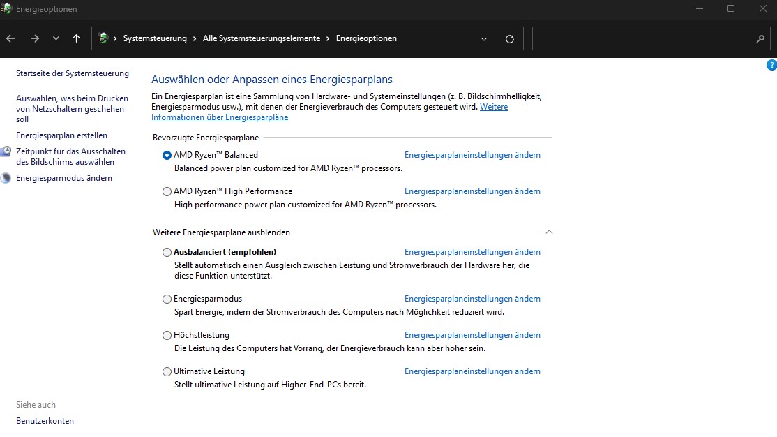Click the moon icon beside Energiesparmodus ändern
Viewport: 777px width, 437px height.
point(6,178)
